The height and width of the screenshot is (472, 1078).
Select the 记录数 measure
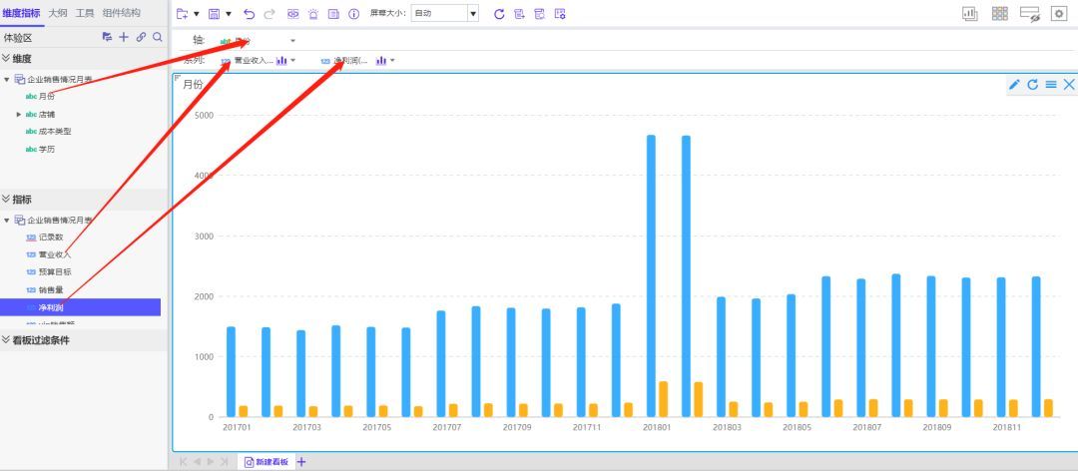51,237
